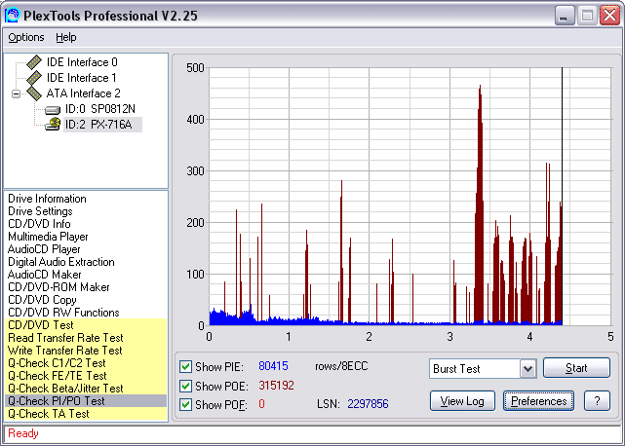Toggle the Show POE checkbox
This screenshot has width=625, height=446.
pos(185,386)
